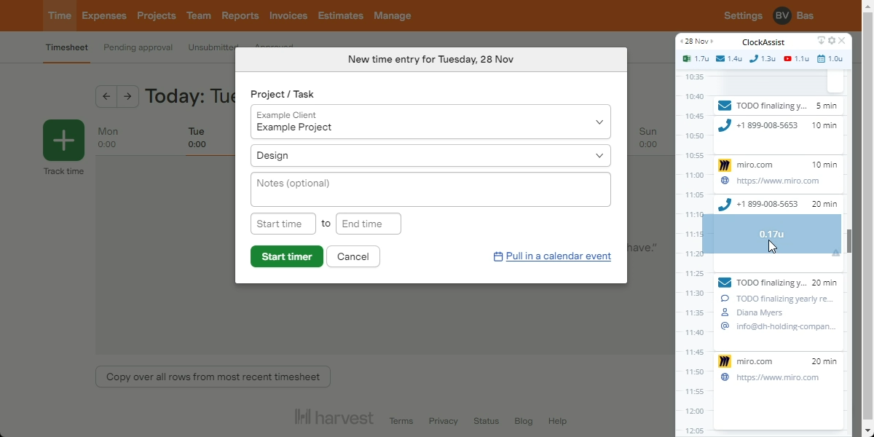Screen dimensions: 874x437
Task: Expand the miro.com 10 min entry
Action: (x=778, y=173)
